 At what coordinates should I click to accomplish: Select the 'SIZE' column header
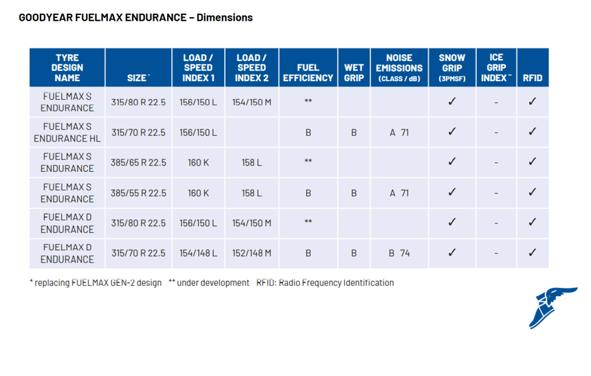point(138,67)
